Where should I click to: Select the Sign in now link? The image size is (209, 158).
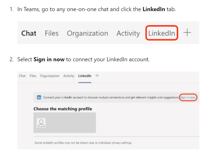[x=188, y=97]
